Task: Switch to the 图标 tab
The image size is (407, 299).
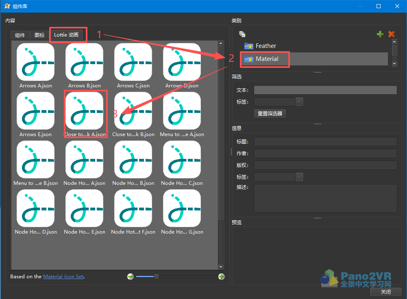Action: tap(39, 35)
